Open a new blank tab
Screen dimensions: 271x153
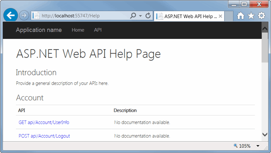[229, 16]
